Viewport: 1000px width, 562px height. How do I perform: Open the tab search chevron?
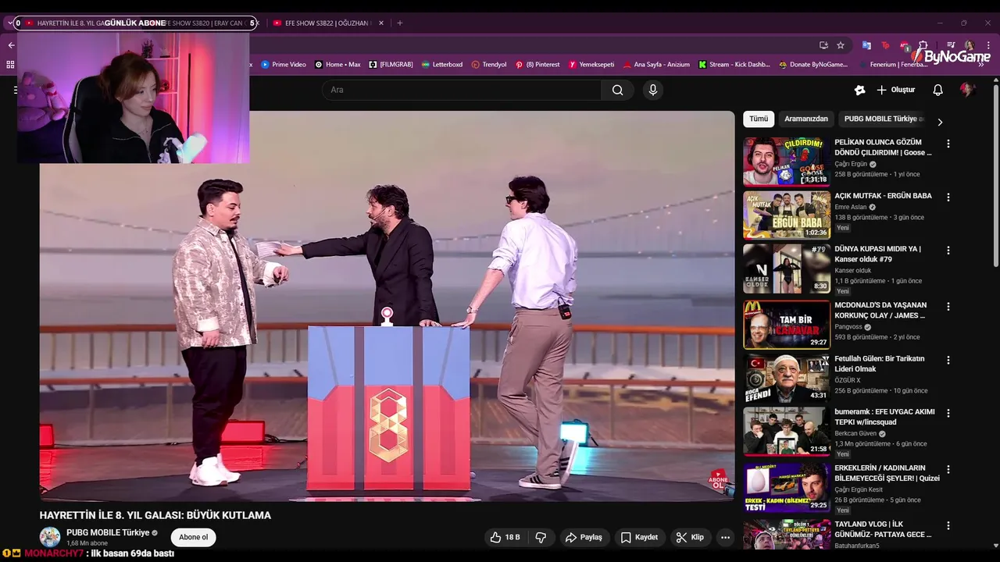pyautogui.click(x=9, y=23)
